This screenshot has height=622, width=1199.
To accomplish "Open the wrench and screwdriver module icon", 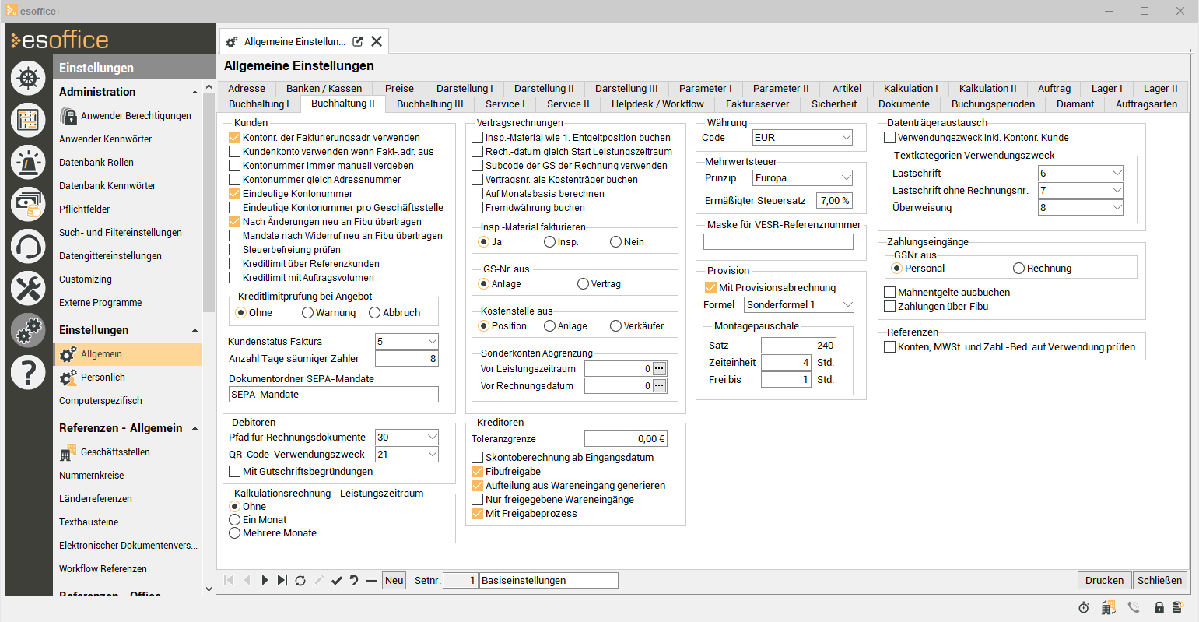I will [x=28, y=289].
